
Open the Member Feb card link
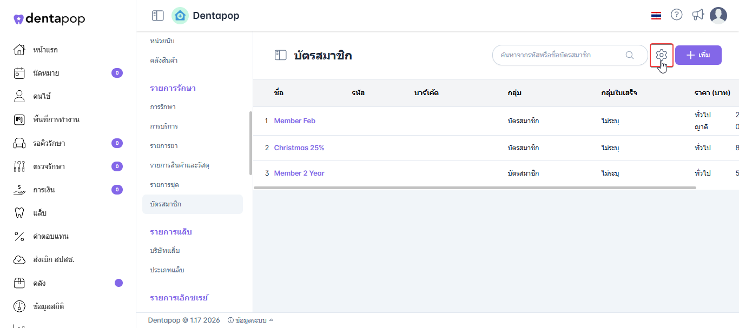tap(294, 121)
